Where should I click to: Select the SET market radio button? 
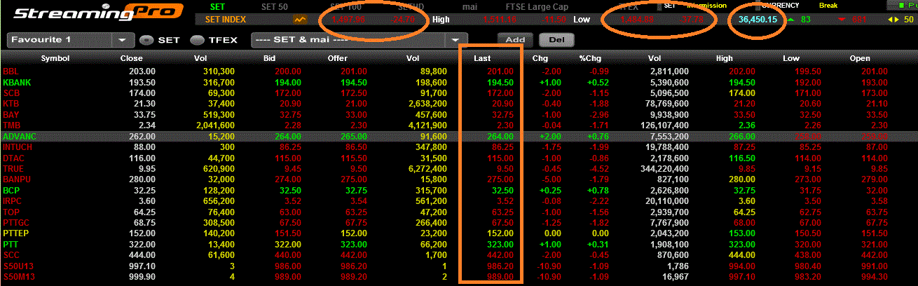click(x=146, y=40)
